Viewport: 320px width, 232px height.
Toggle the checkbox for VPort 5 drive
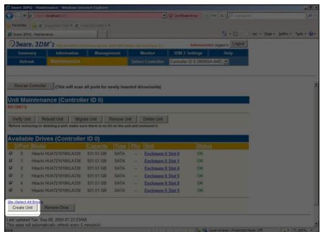tap(10, 191)
